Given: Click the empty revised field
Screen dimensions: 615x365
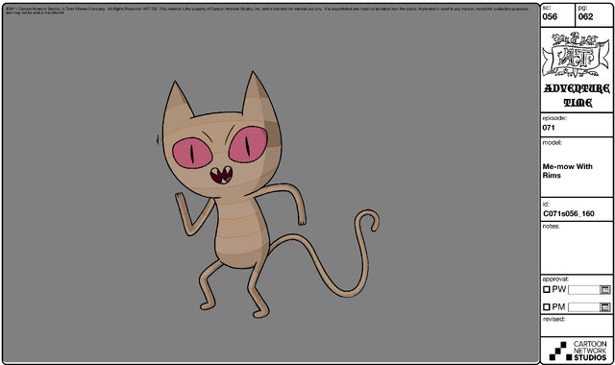Looking at the screenshot, I should pyautogui.click(x=577, y=328).
